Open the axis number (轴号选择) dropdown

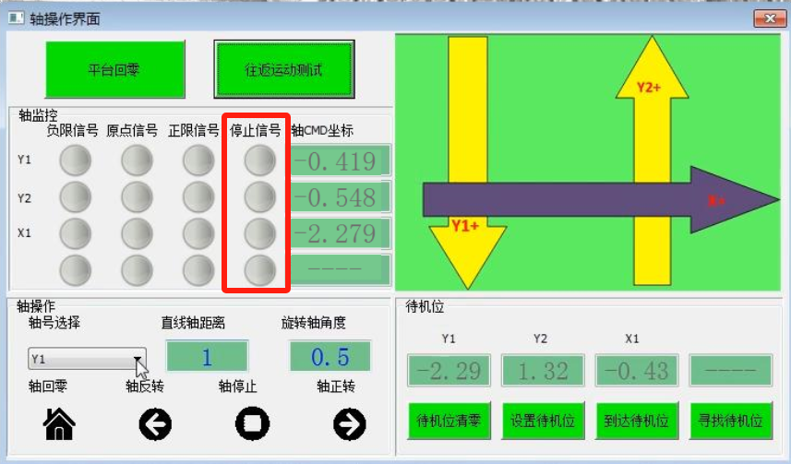pos(138,359)
